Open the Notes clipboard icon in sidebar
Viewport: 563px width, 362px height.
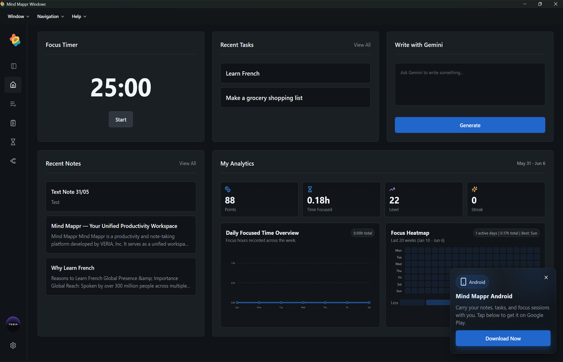click(13, 123)
